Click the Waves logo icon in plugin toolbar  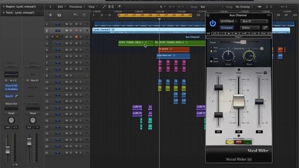[x=209, y=33]
